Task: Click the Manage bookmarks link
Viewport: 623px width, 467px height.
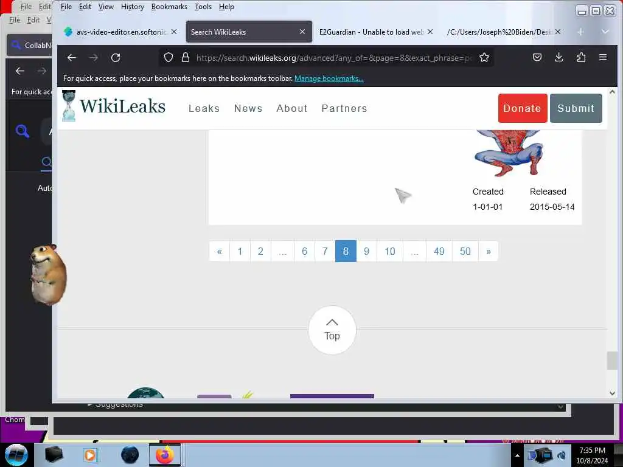Action: click(329, 78)
